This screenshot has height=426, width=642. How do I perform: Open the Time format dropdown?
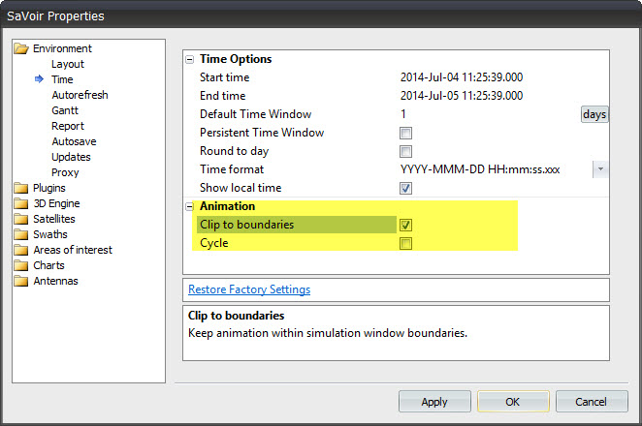pyautogui.click(x=600, y=169)
